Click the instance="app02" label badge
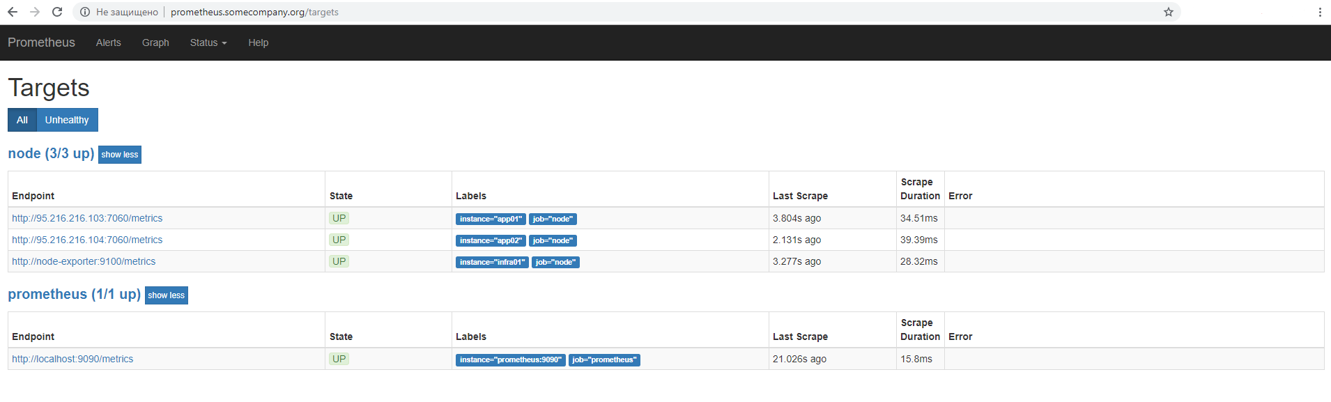The height and width of the screenshot is (402, 1331). tap(491, 240)
